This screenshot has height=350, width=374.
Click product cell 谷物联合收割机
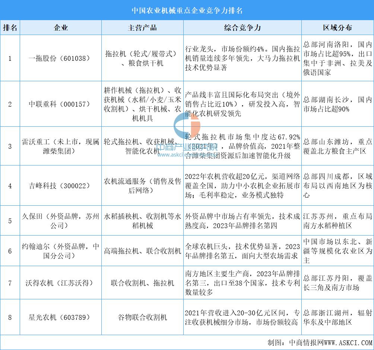(x=142, y=317)
